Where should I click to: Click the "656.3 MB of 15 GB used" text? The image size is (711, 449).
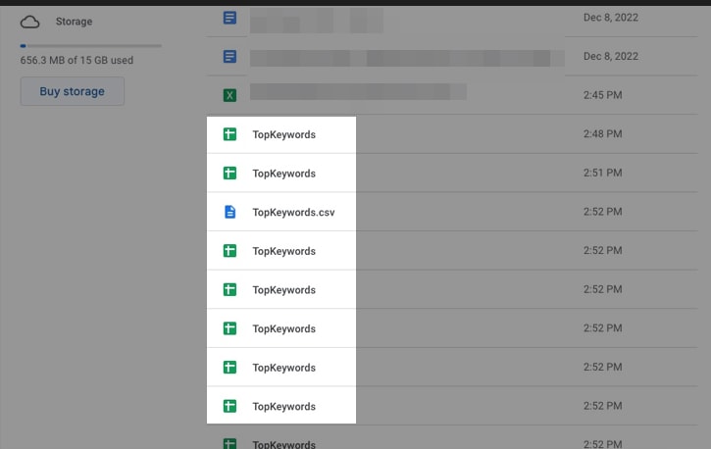point(76,60)
